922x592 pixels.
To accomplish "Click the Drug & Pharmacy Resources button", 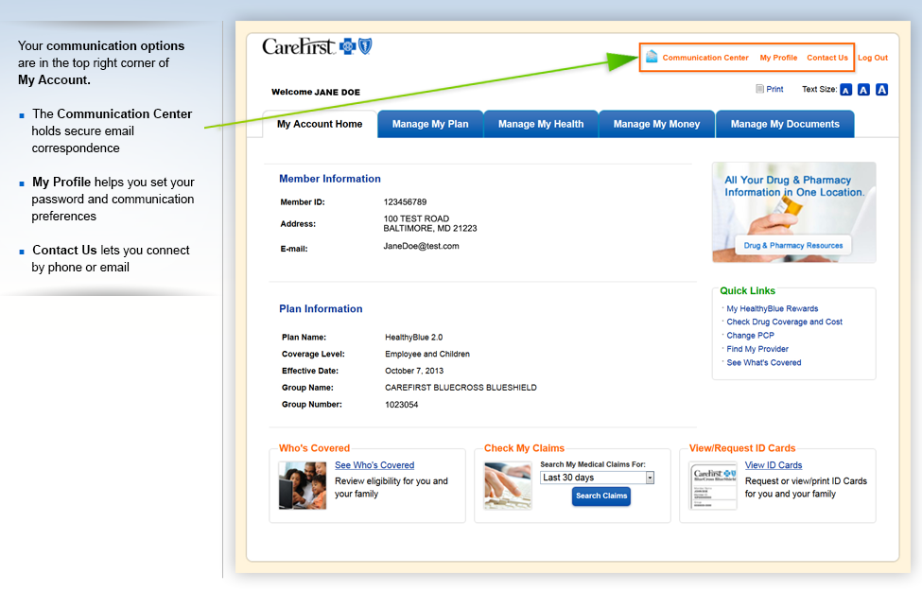I will tap(793, 245).
